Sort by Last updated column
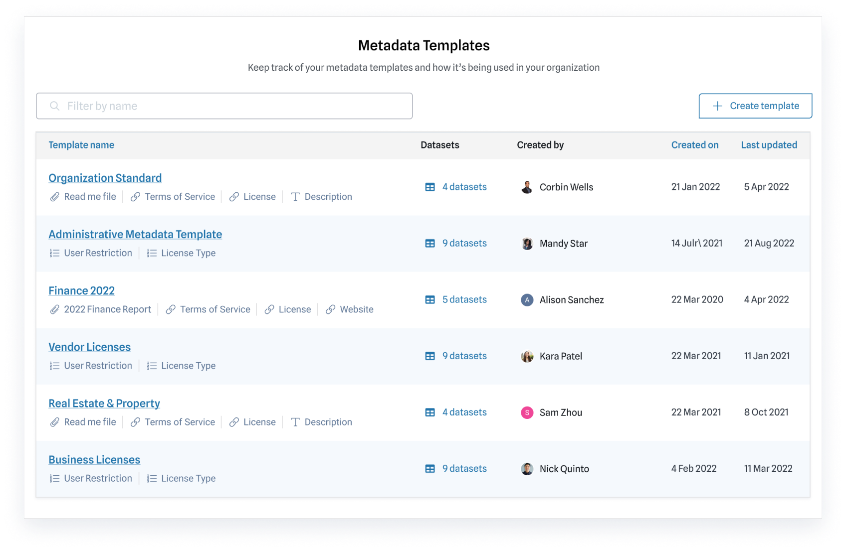 click(769, 145)
